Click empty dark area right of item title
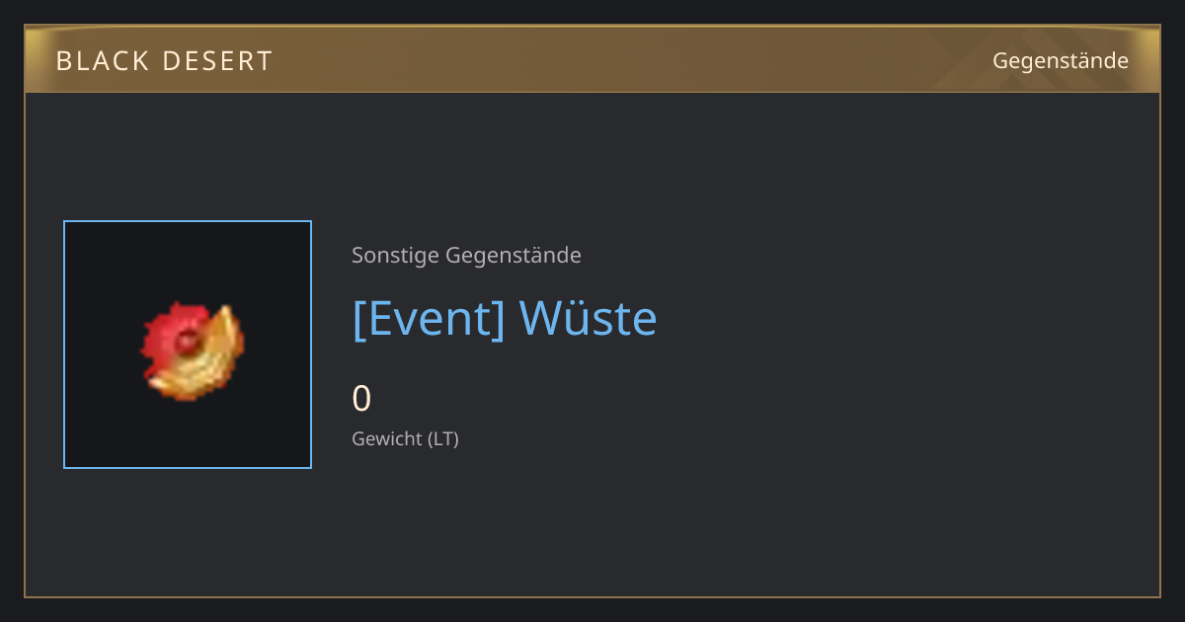 coord(889,319)
